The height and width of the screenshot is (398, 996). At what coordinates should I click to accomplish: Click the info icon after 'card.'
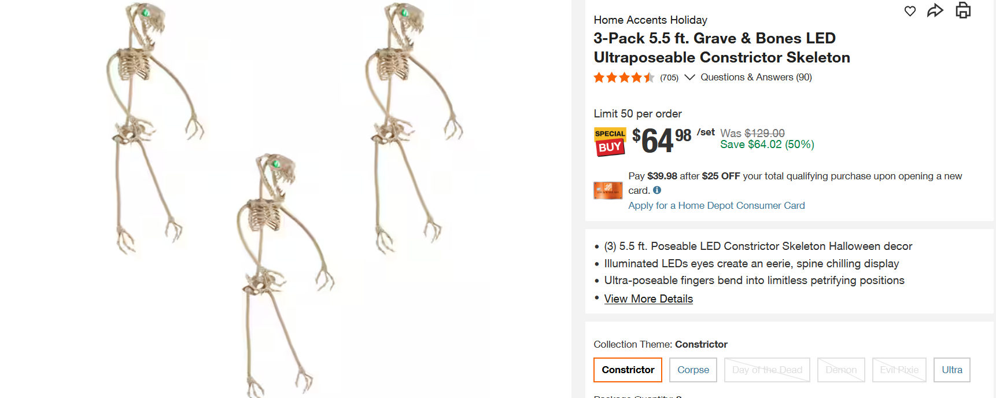coord(657,190)
